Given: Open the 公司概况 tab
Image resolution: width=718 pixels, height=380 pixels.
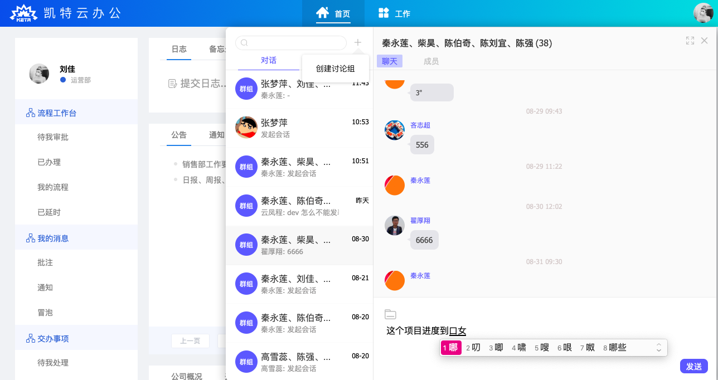Looking at the screenshot, I should click(x=187, y=376).
